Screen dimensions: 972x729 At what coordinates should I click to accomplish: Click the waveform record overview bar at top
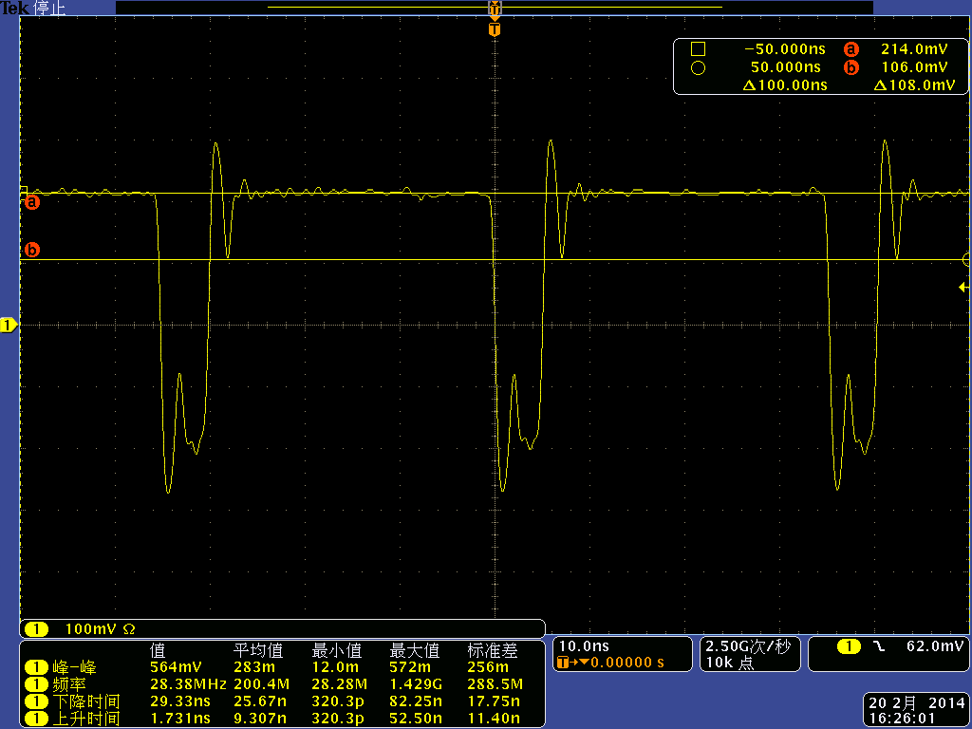click(x=494, y=8)
